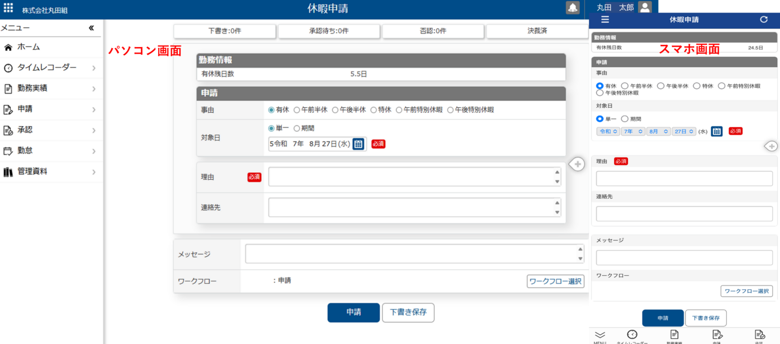Select 期間 radio in PC form

[x=297, y=128]
